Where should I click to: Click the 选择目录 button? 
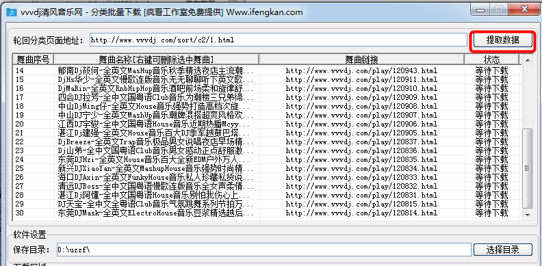(502, 250)
